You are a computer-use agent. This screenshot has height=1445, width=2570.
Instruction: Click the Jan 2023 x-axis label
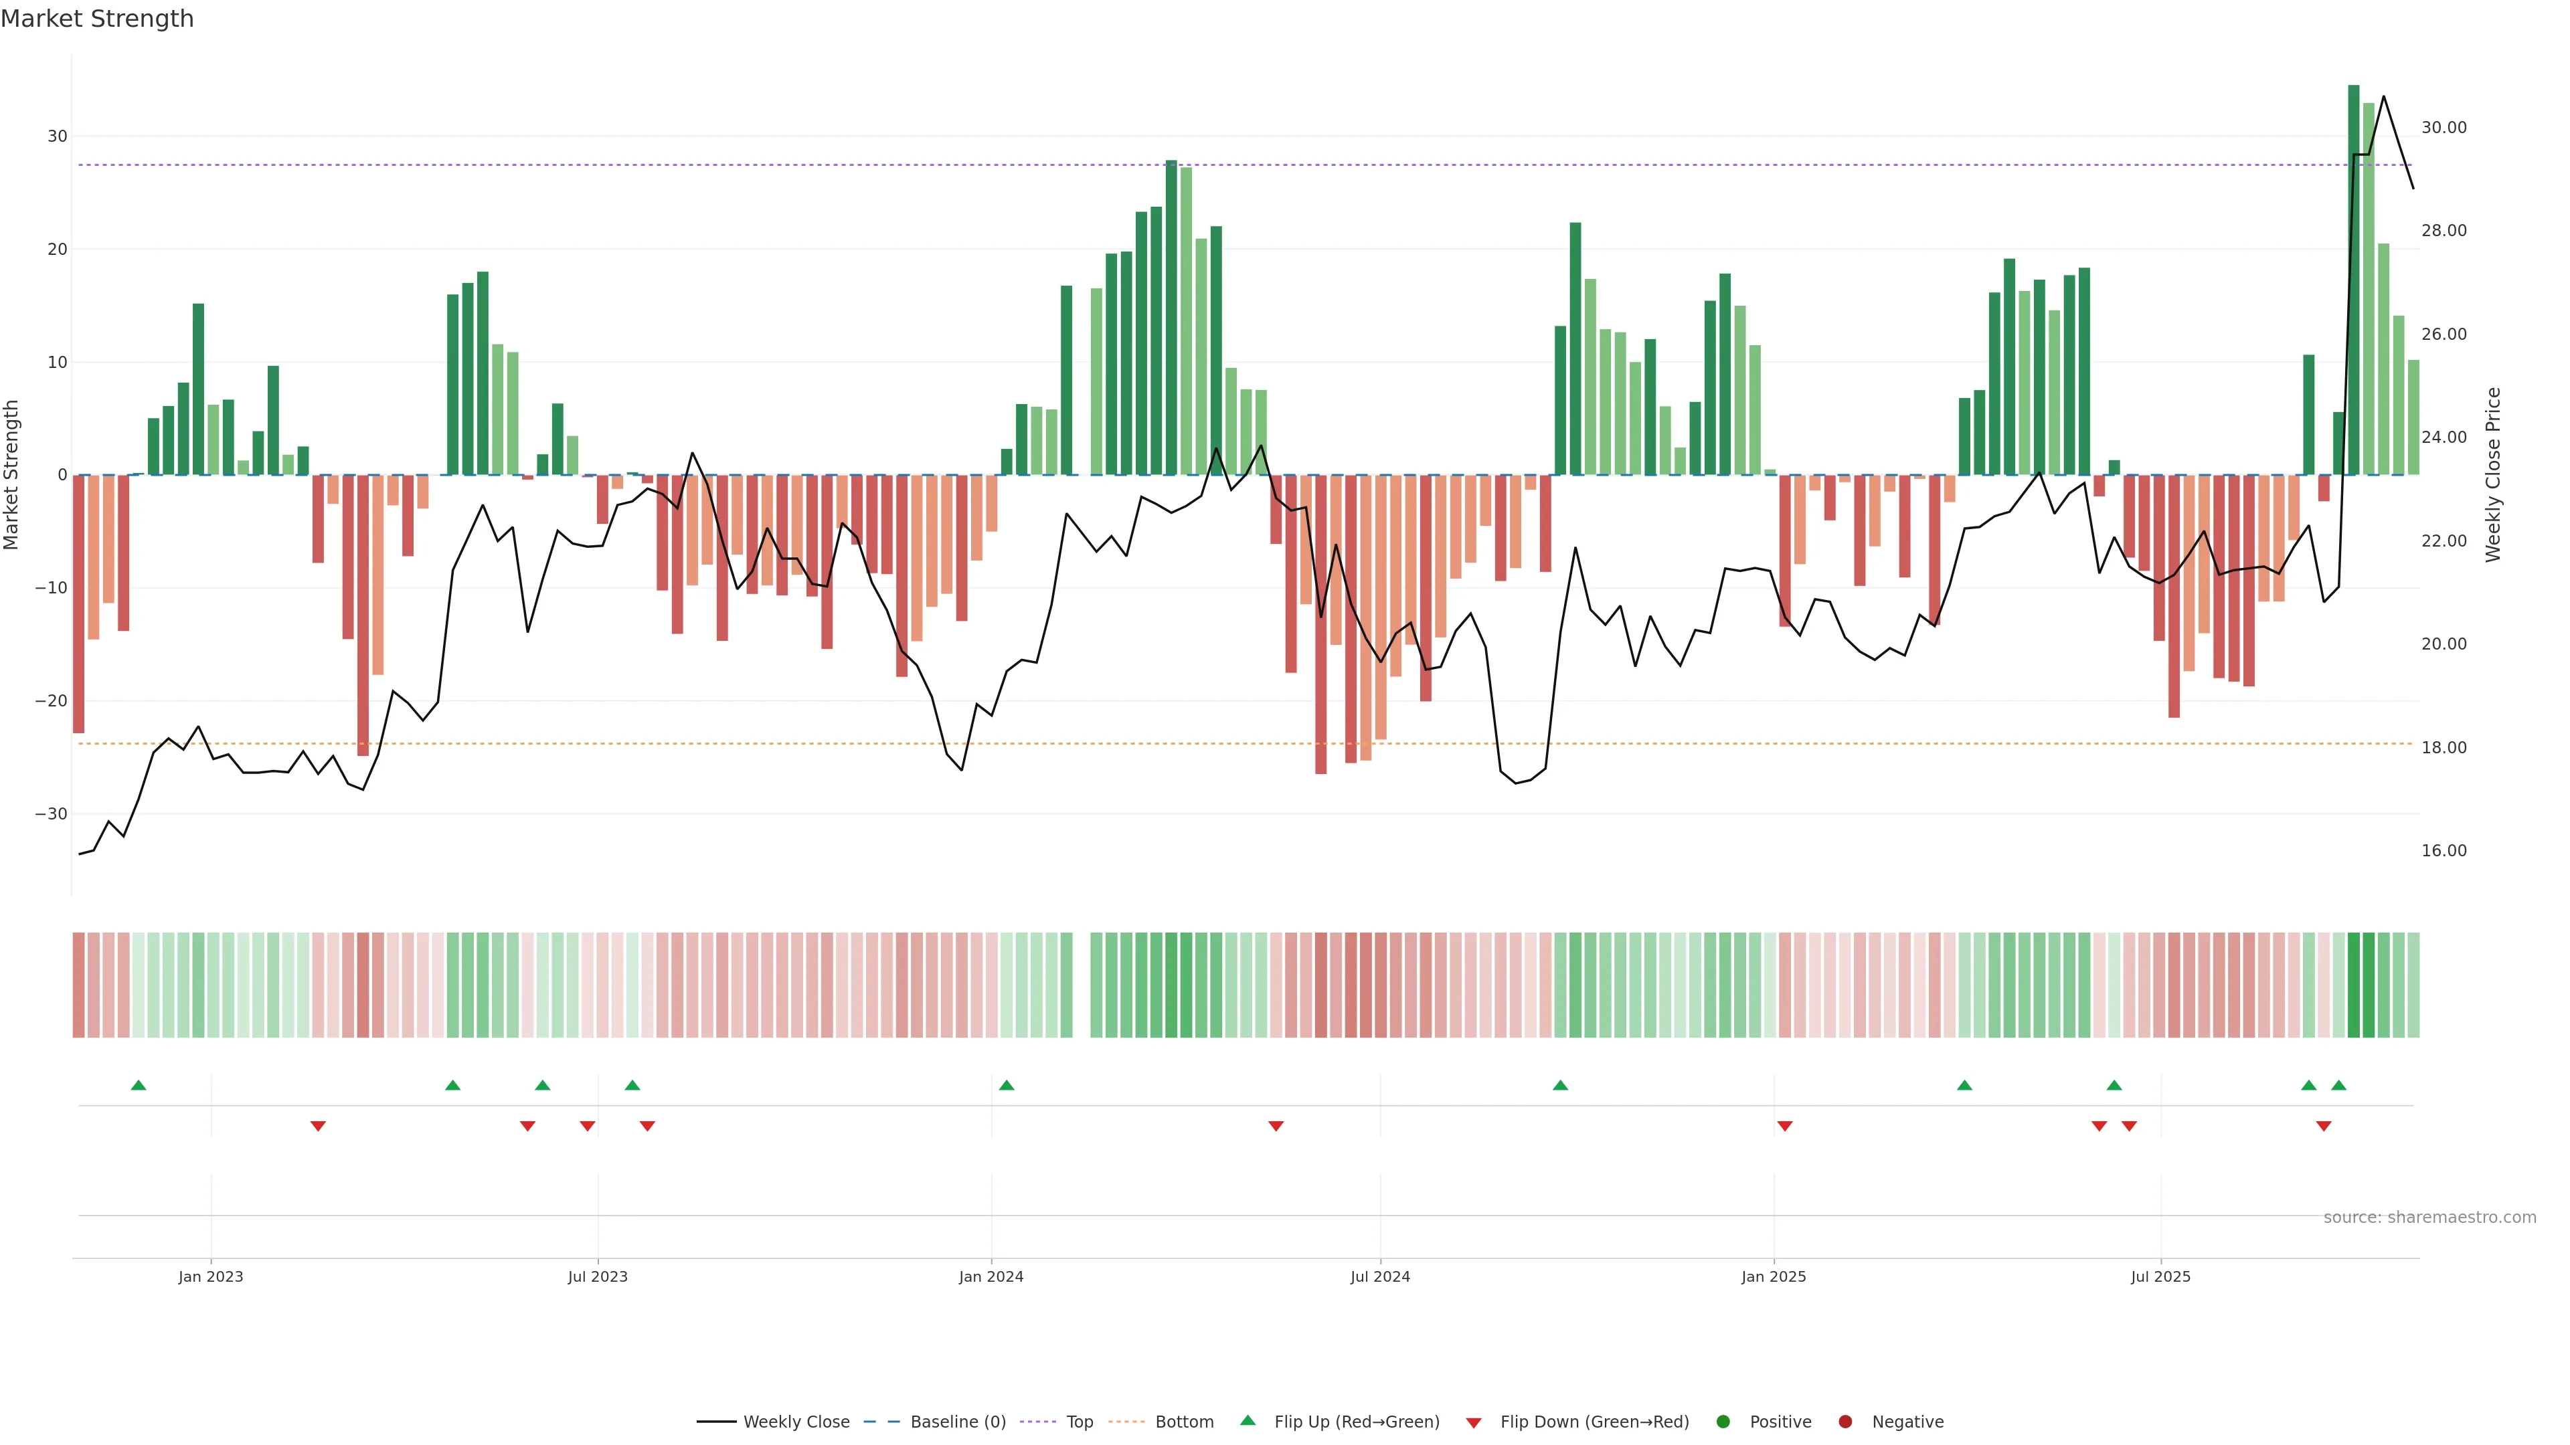click(211, 1276)
